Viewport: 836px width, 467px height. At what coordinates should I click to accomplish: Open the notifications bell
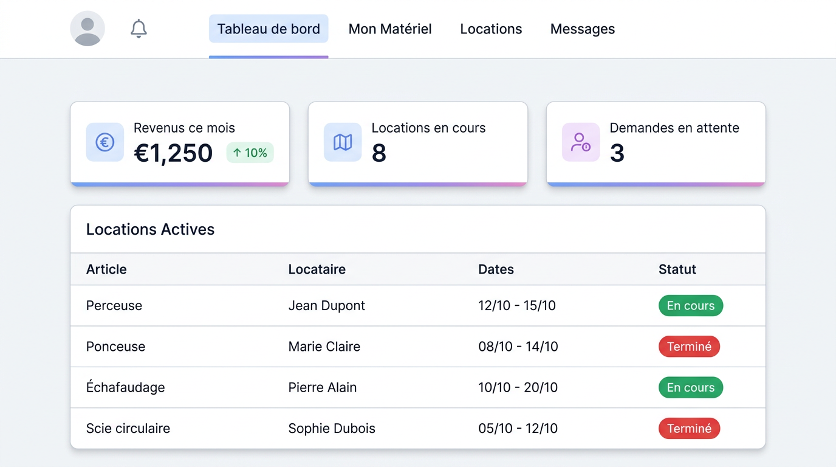click(x=139, y=29)
